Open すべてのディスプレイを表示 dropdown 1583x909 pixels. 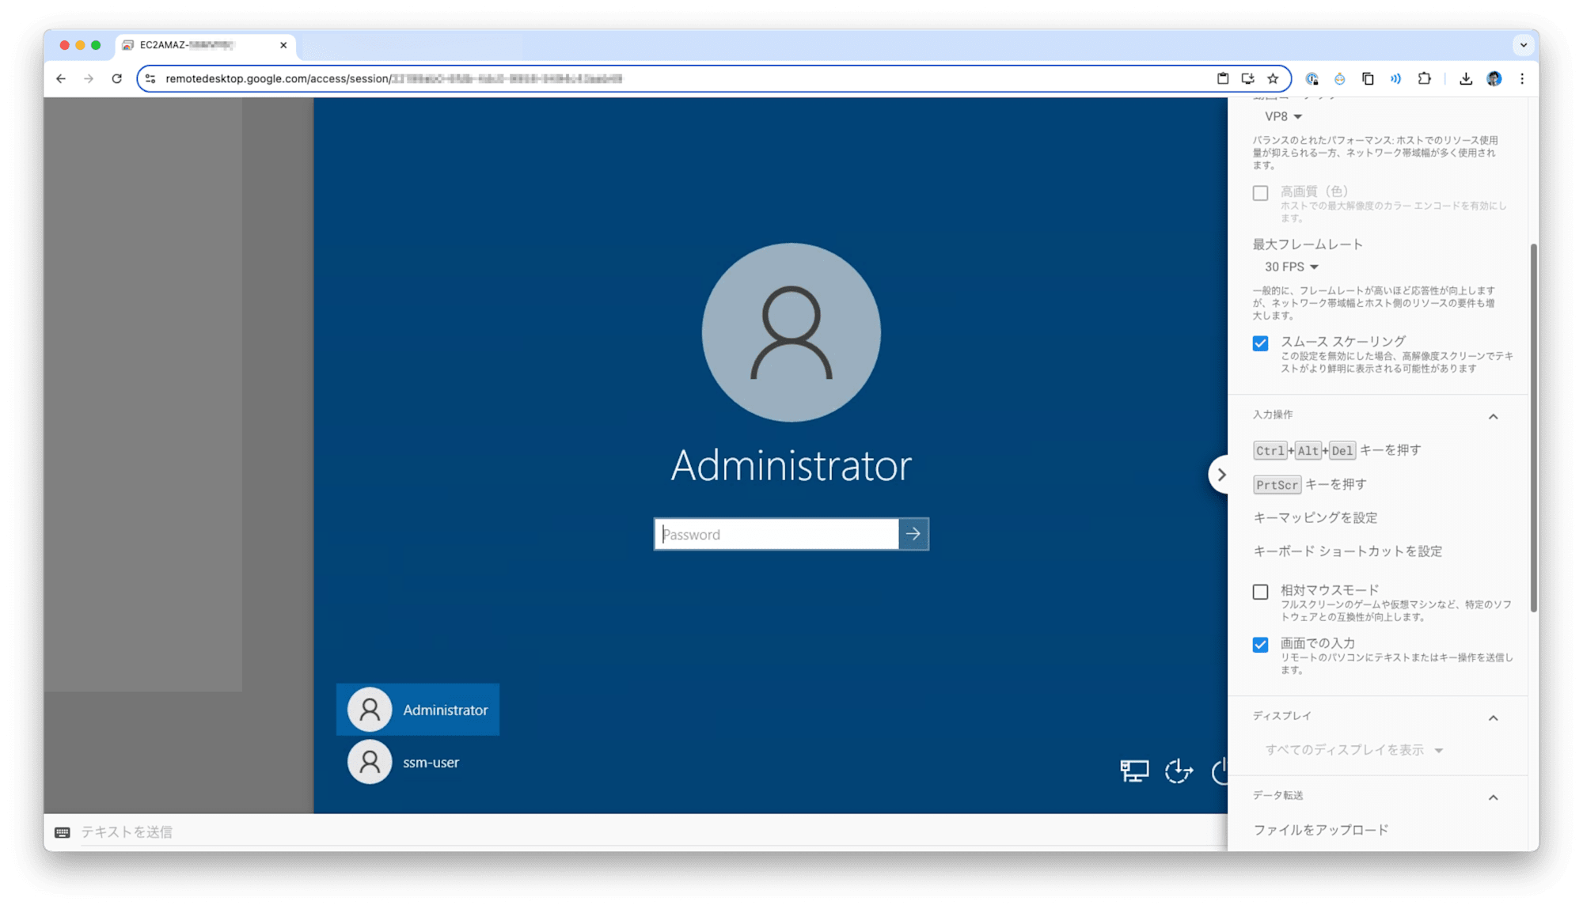pos(1353,750)
